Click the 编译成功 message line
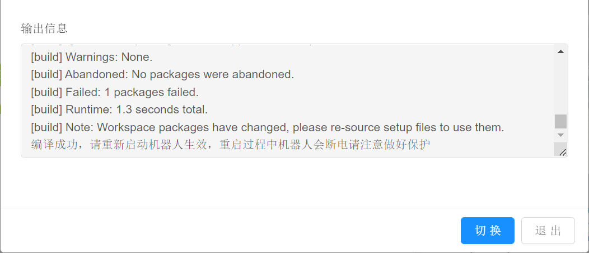 [x=230, y=145]
